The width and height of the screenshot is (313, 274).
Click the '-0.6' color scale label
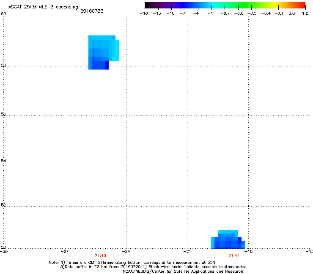(x=239, y=13)
